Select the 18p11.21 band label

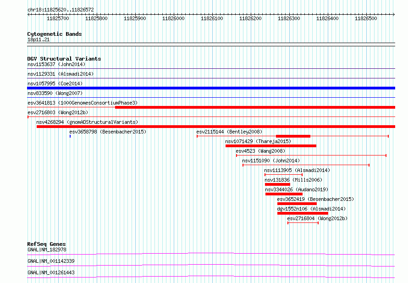[x=39, y=39]
